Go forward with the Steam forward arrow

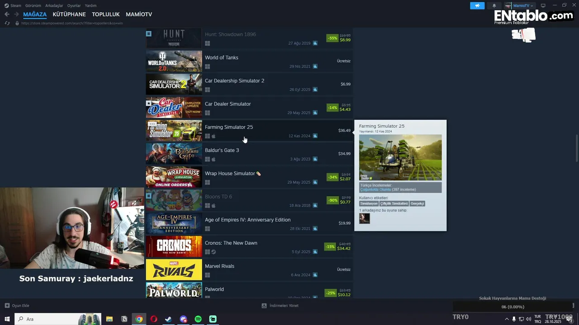click(x=16, y=14)
